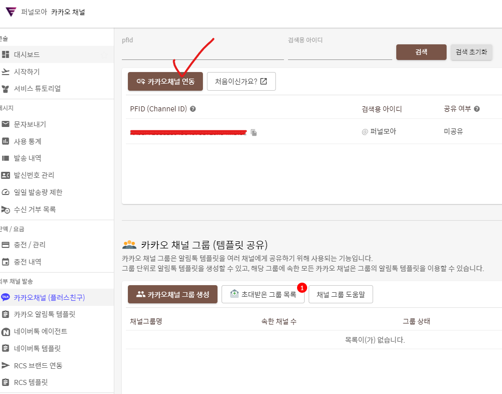Click the 검색 초기화 button

pyautogui.click(x=471, y=52)
